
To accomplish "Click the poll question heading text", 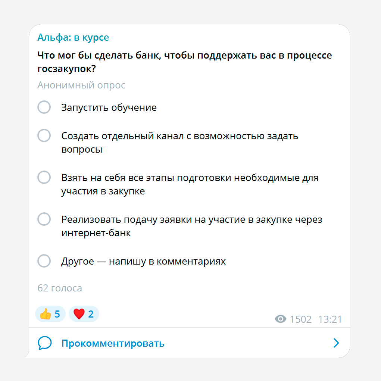I will 185,62.
